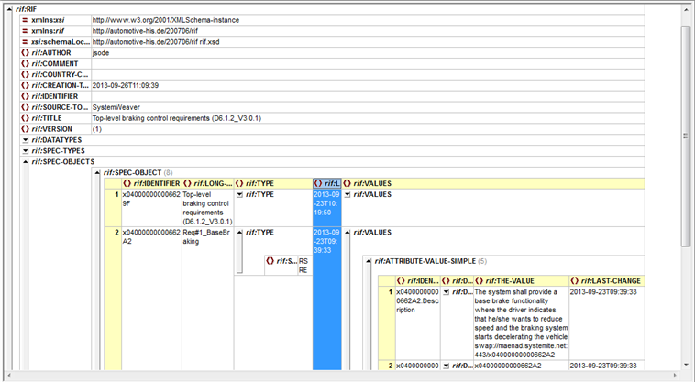Select the element icon of rif:VERSION
Viewport: 695px width, 382px height.
click(x=26, y=129)
